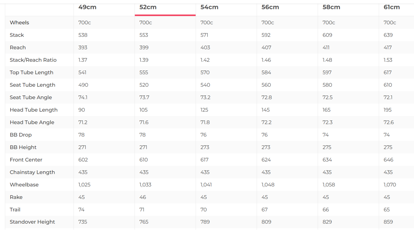The width and height of the screenshot is (414, 233).
Task: Click the 52cm Stack value 553
Action: (x=144, y=35)
